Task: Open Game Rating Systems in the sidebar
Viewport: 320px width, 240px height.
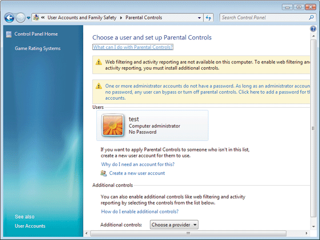Action: (37, 49)
